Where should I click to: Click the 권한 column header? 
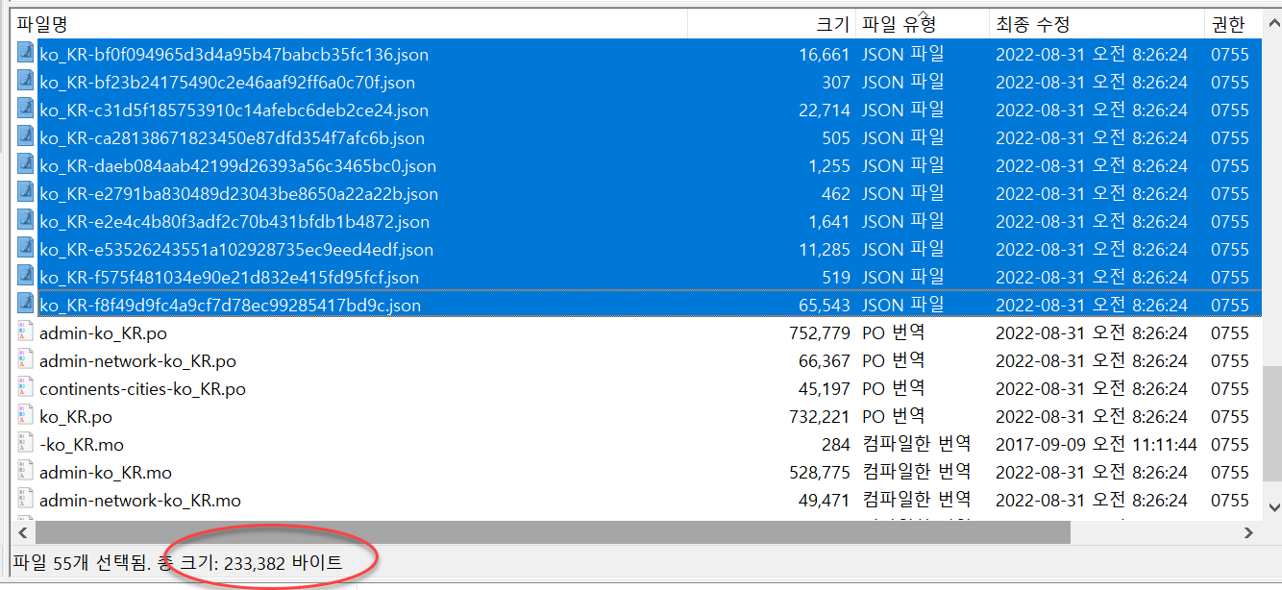[x=1234, y=23]
